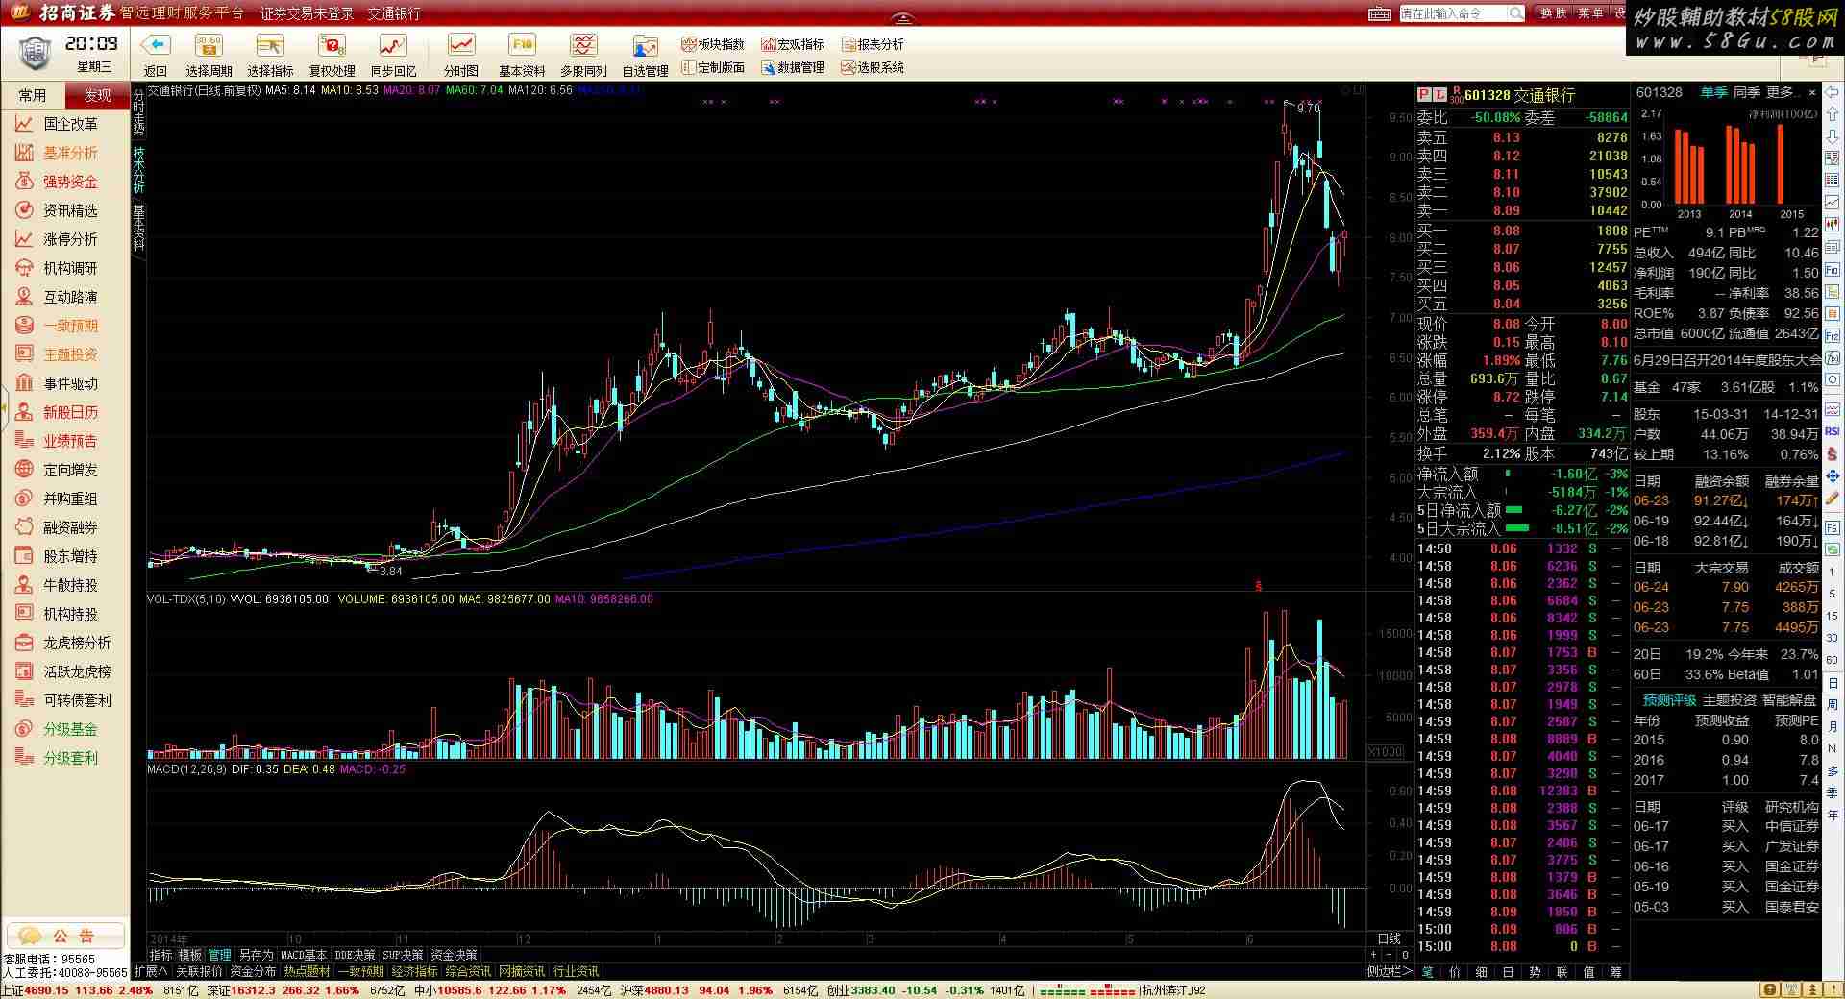Focus the command input field

pos(1452,13)
